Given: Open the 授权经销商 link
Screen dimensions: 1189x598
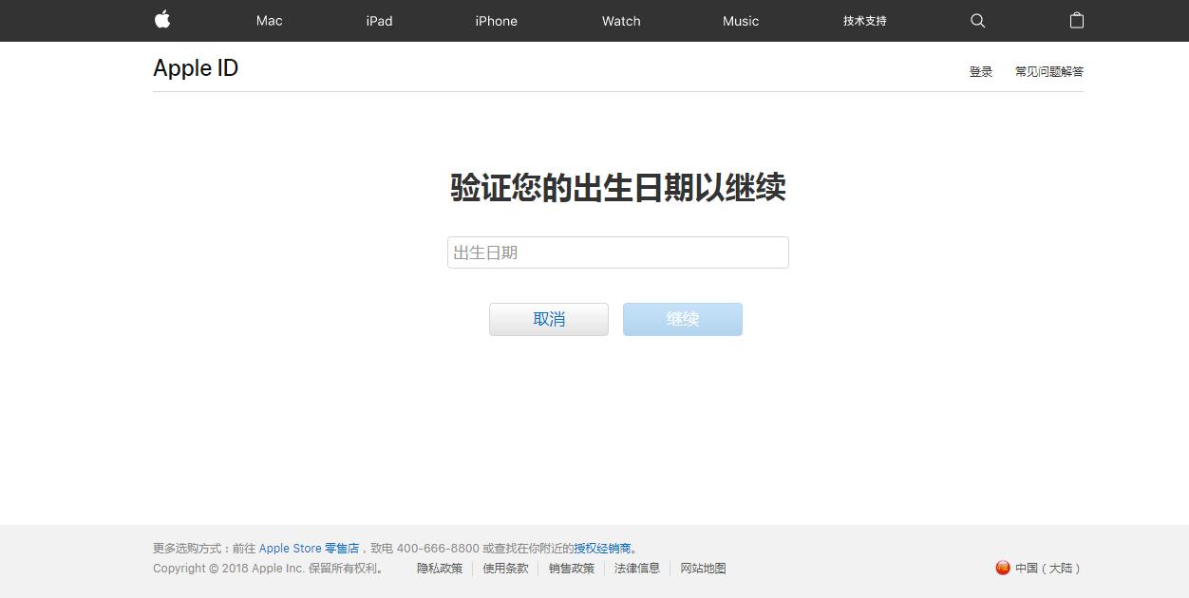Looking at the screenshot, I should (602, 548).
